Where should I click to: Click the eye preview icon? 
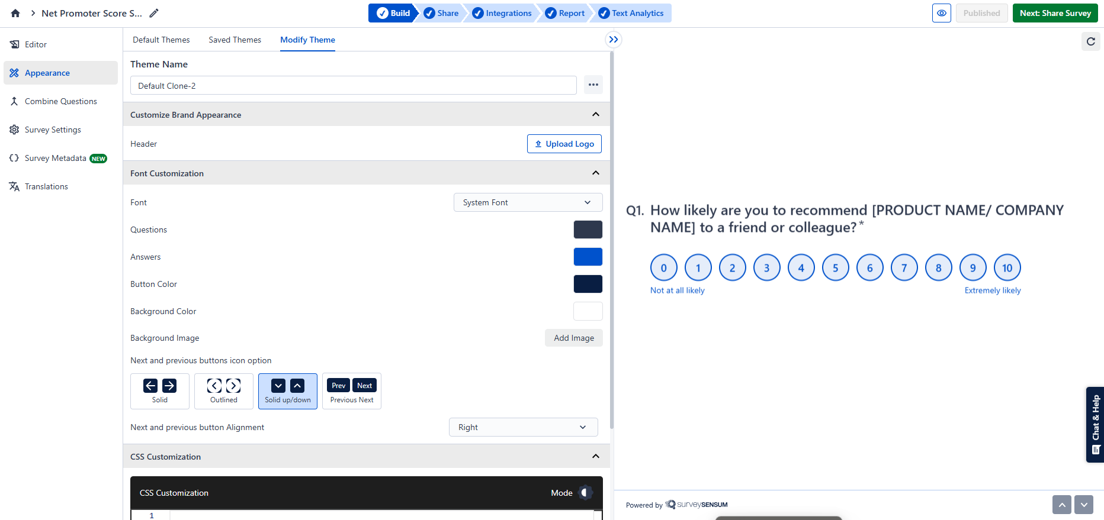pyautogui.click(x=941, y=13)
